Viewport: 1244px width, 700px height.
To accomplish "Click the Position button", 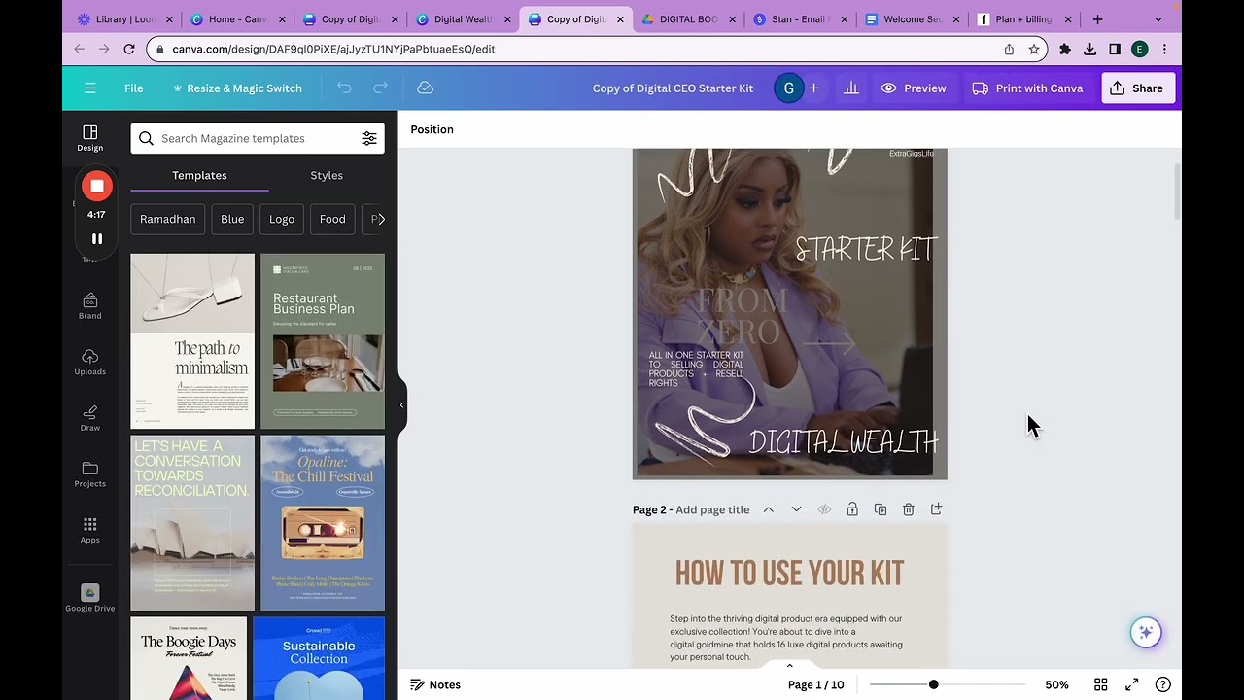I will (x=432, y=129).
